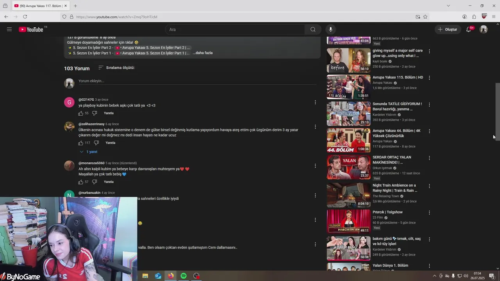500x281 pixels.
Task: Reply to @zelihazerrinsoy with Yanıtla
Action: pyautogui.click(x=111, y=143)
